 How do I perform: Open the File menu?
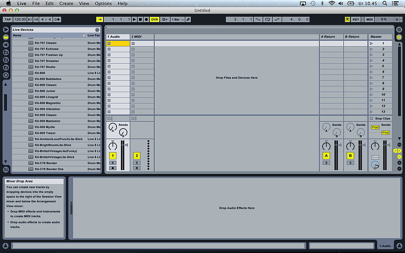tap(36, 3)
